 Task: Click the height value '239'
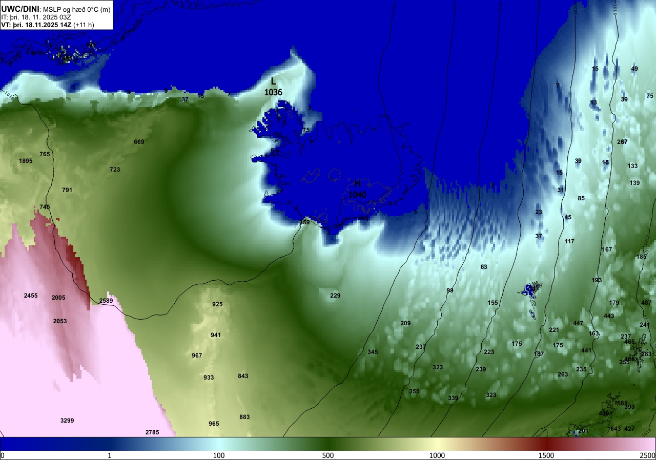pos(481,369)
